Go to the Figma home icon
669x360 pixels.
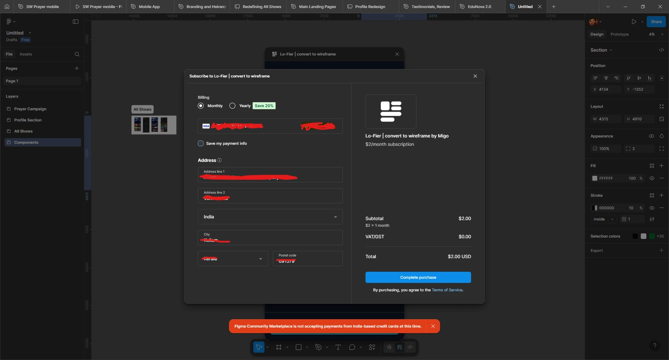coord(7,7)
